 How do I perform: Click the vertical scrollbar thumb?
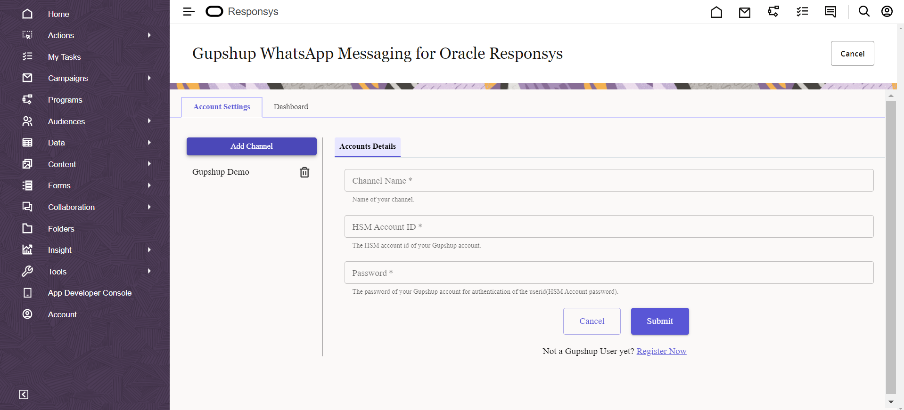click(x=891, y=247)
